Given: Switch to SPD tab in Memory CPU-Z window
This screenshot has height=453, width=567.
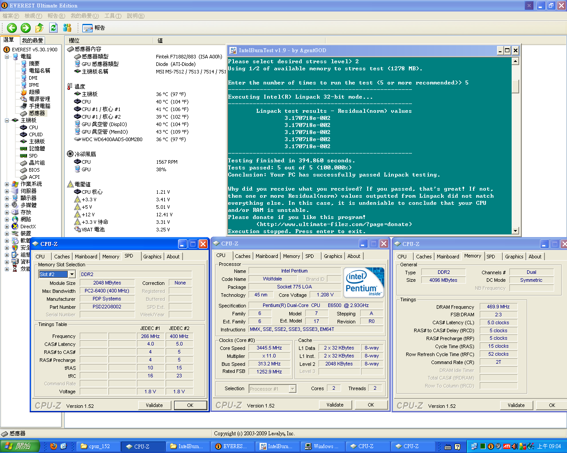Looking at the screenshot, I should click(x=491, y=257).
